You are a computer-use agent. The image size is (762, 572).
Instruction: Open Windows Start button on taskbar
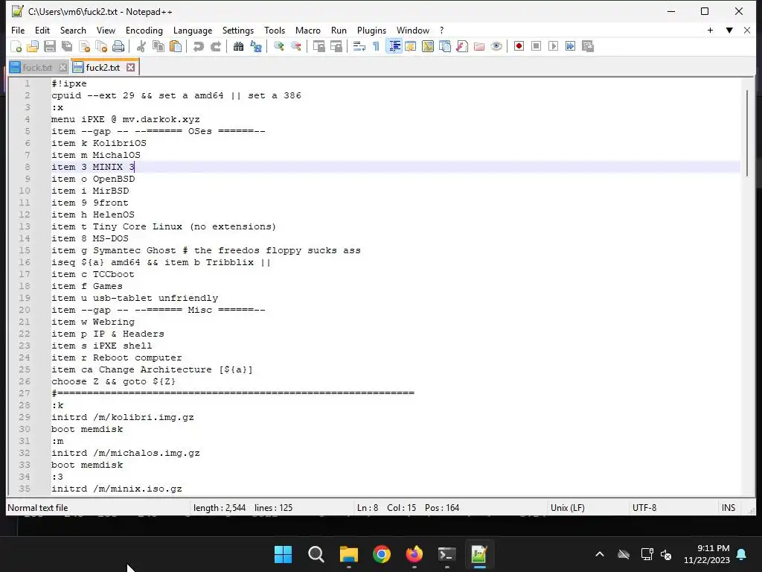[x=283, y=554]
